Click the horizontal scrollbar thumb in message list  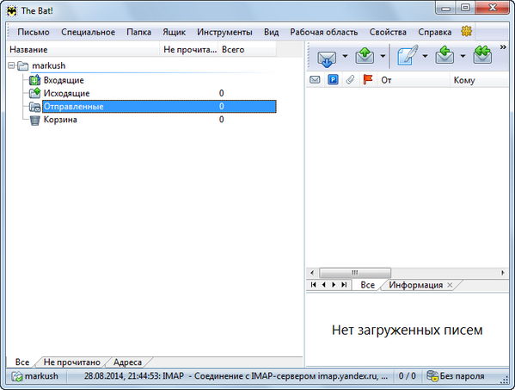(355, 273)
